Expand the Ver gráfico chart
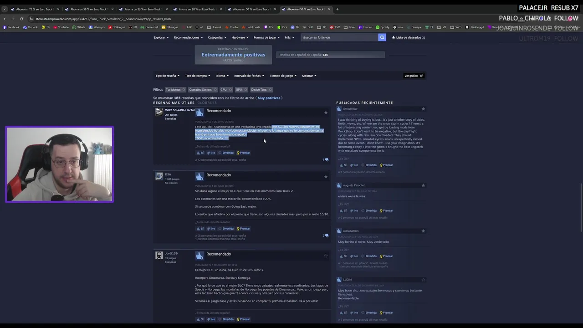This screenshot has height=328, width=583. pos(414,76)
